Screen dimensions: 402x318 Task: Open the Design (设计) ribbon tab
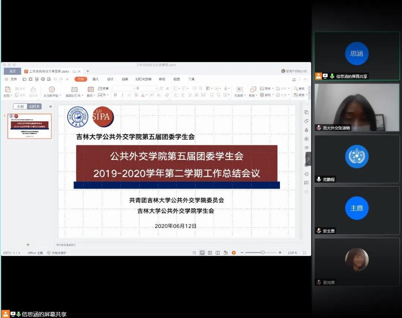[110, 79]
